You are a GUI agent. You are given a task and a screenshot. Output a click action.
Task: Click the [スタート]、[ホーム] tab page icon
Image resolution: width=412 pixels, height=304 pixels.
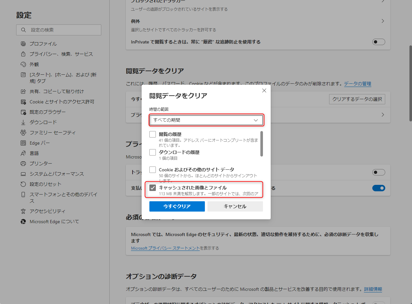(x=23, y=75)
